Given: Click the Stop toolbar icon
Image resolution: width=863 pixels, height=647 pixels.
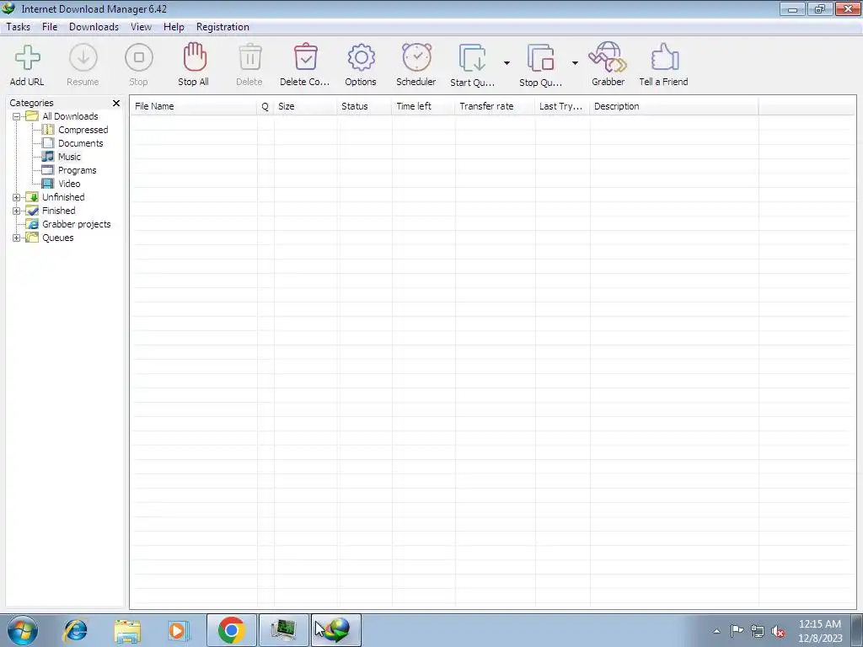Looking at the screenshot, I should point(139,58).
